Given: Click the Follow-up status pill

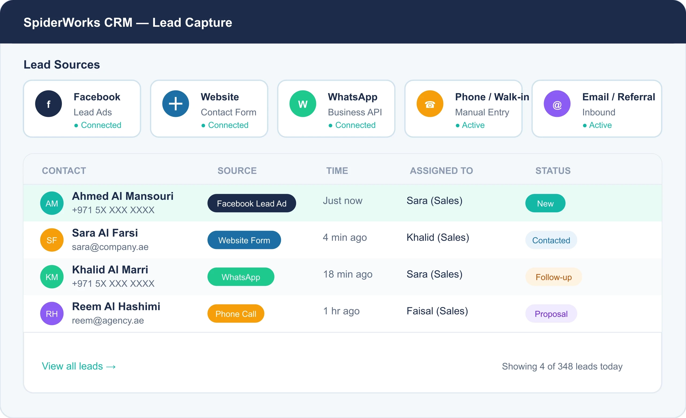Looking at the screenshot, I should click(554, 277).
